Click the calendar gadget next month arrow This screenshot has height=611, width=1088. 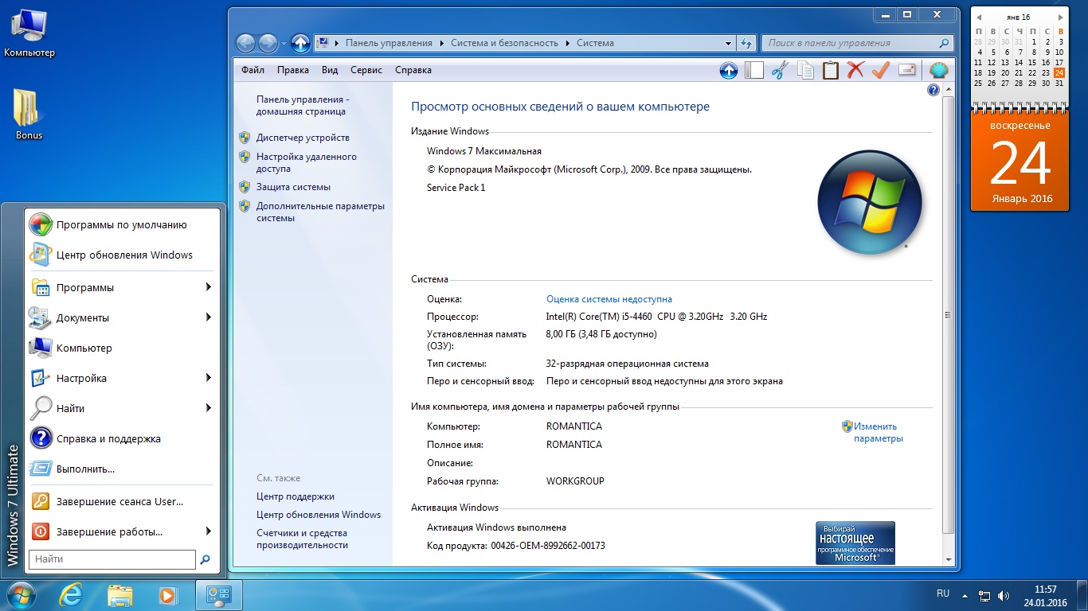(1061, 17)
